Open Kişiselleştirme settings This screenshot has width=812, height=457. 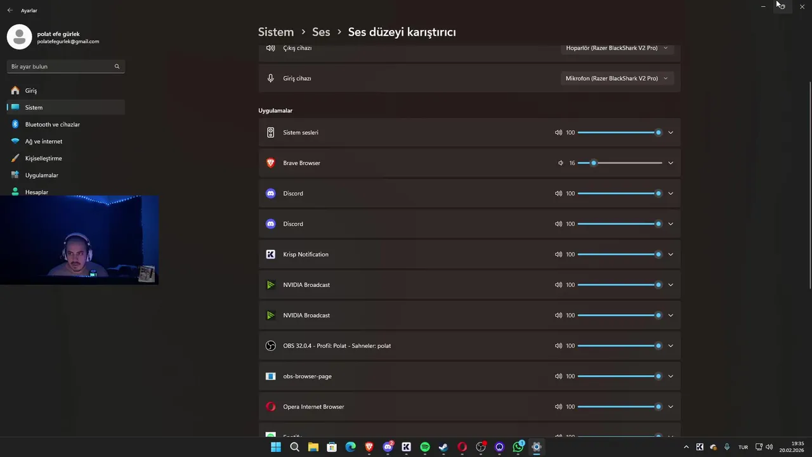pyautogui.click(x=66, y=159)
